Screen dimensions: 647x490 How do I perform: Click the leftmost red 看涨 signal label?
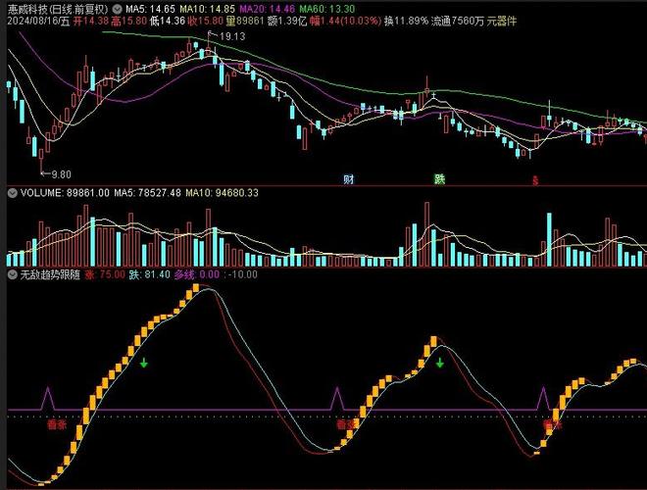tap(57, 424)
